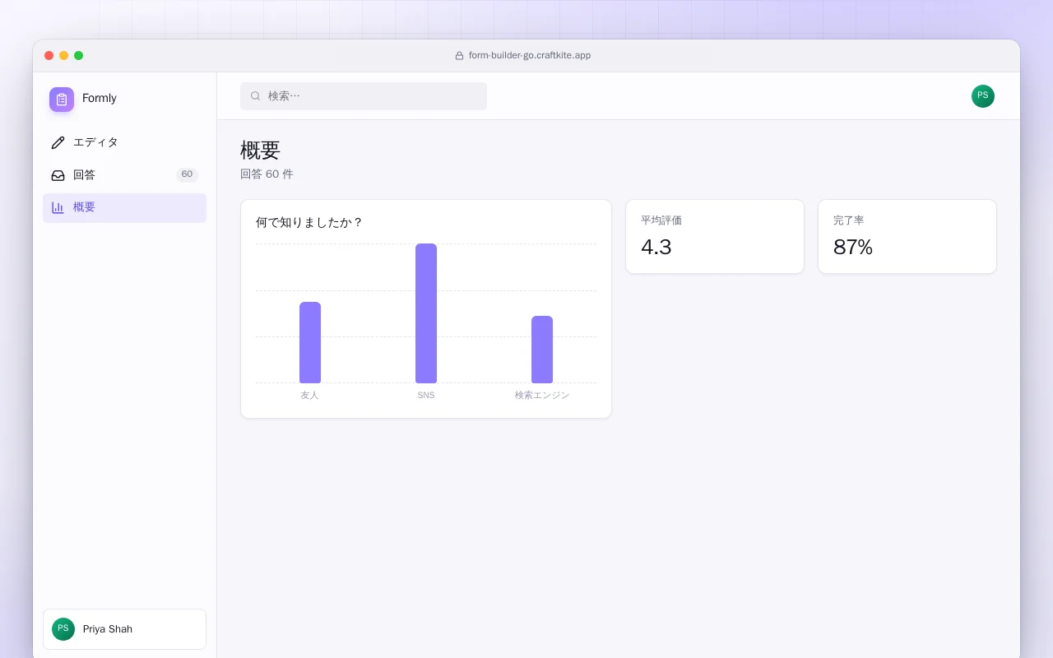Click the 完了率 label
The height and width of the screenshot is (658, 1053).
pos(849,220)
